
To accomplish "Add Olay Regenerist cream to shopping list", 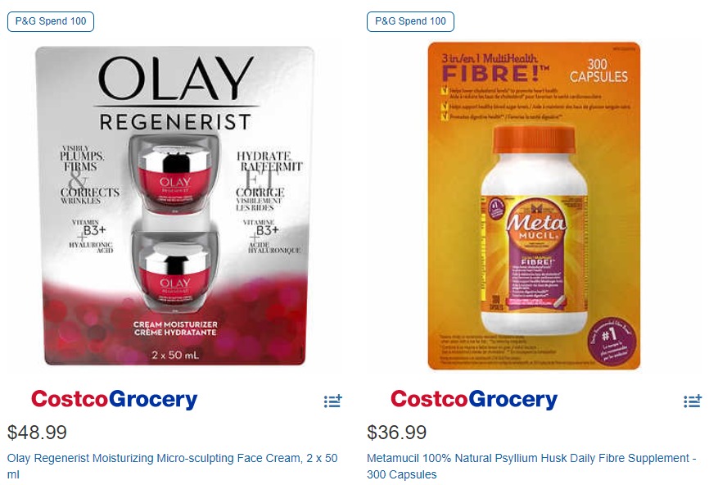I will (x=333, y=401).
